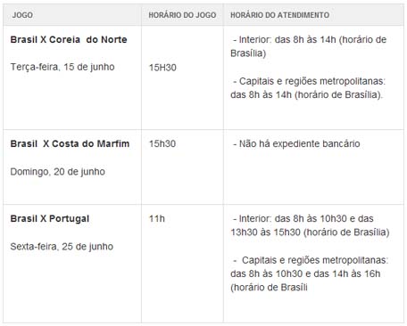Click the 15h30 time in Costa do Marfim row
This screenshot has height=326, width=407.
click(162, 143)
